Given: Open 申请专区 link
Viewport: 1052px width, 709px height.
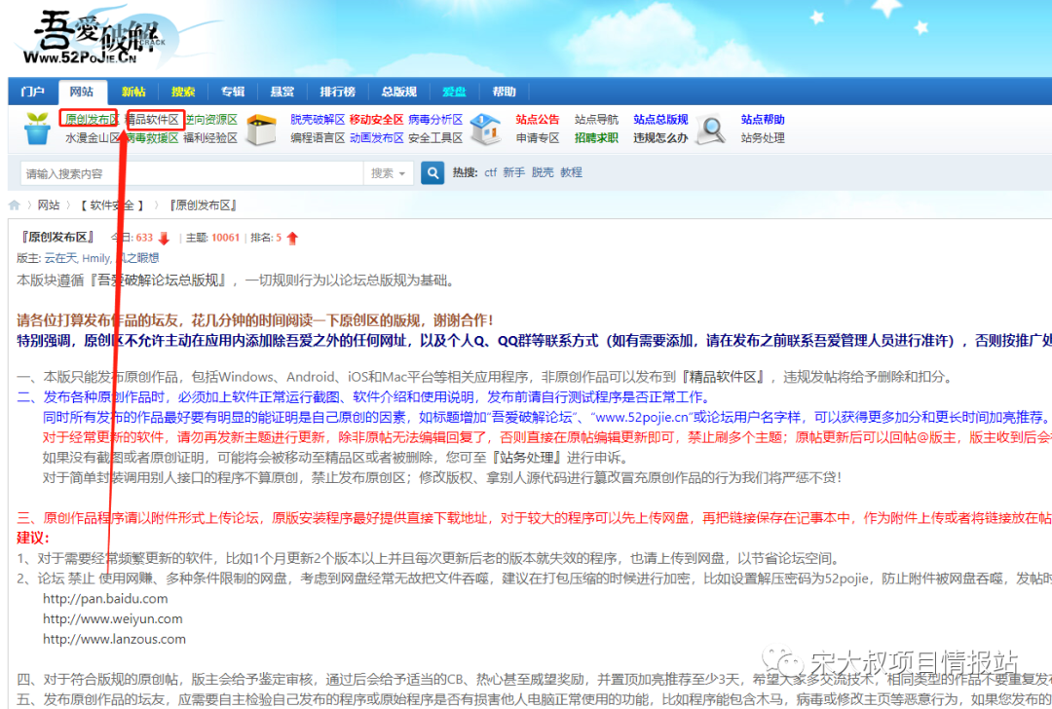Looking at the screenshot, I should tap(538, 138).
